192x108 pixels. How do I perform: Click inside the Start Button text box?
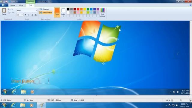point(30,81)
